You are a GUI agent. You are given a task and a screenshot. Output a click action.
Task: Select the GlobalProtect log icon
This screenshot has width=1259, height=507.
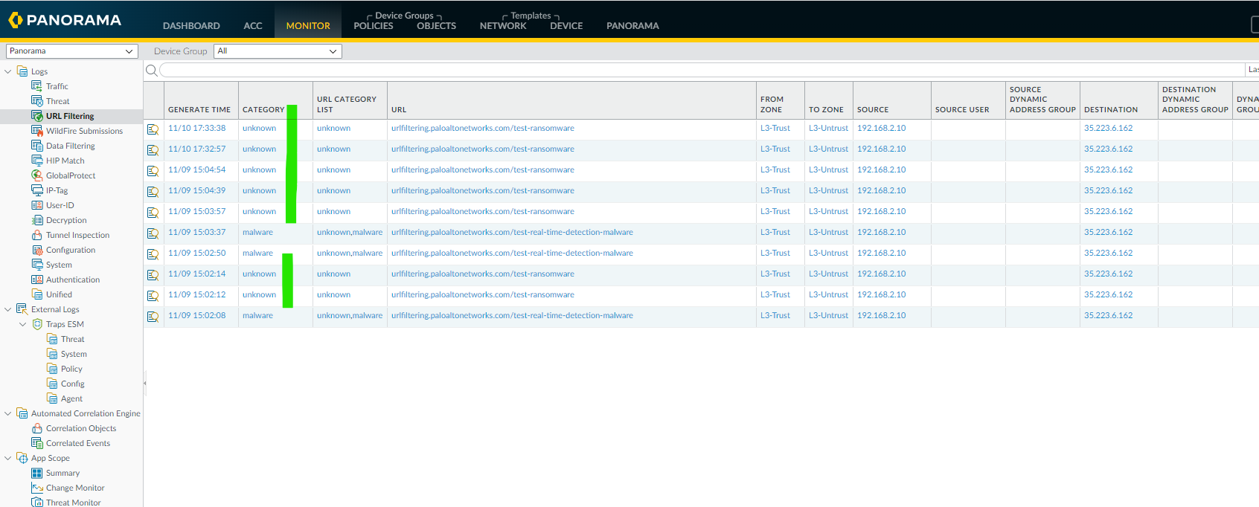coord(36,175)
